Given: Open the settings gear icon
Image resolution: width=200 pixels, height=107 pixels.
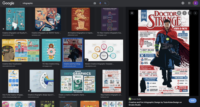Looking at the screenshot, I should click(183, 3).
